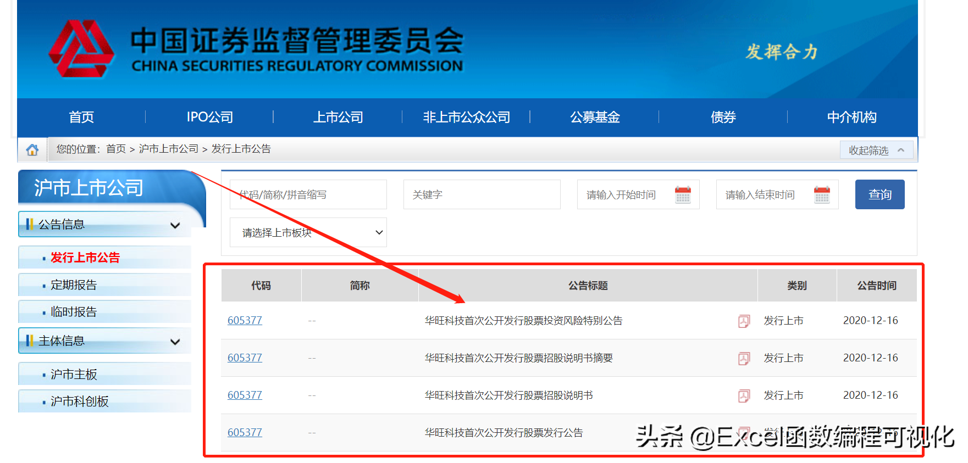Click the 查询 search button
Screen dimensions: 968x463
click(880, 194)
